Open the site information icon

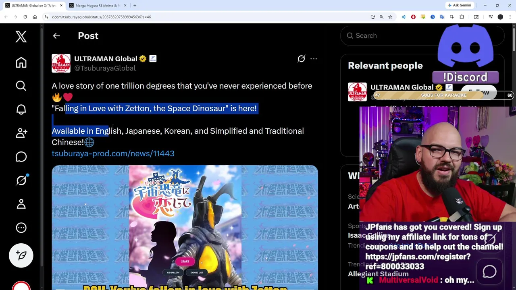coord(46,17)
